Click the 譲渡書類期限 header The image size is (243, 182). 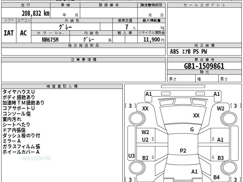151,5
